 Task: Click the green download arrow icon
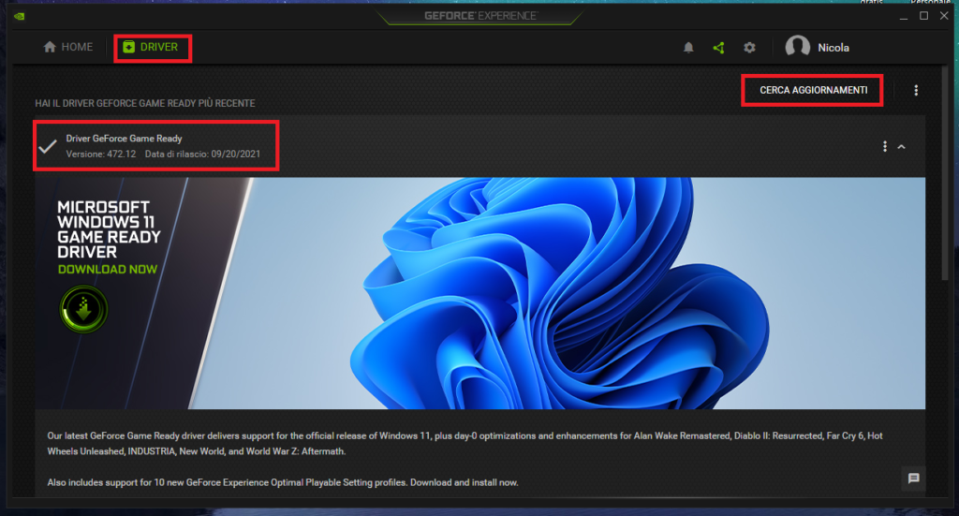click(83, 309)
